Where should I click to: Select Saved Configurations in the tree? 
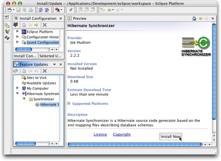click(x=43, y=42)
